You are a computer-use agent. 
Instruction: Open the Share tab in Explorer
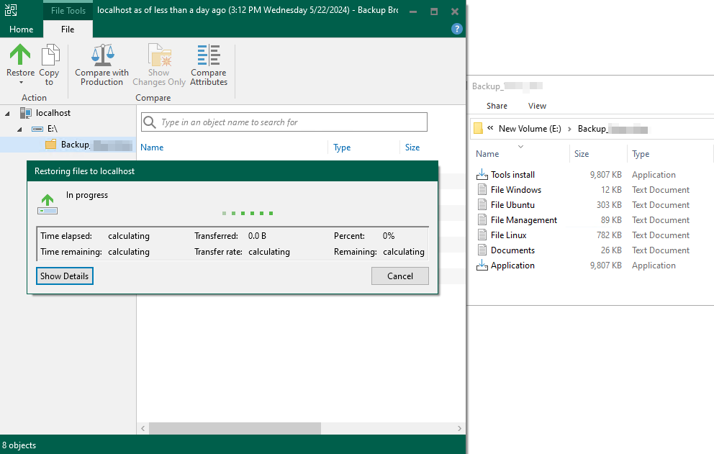click(497, 106)
